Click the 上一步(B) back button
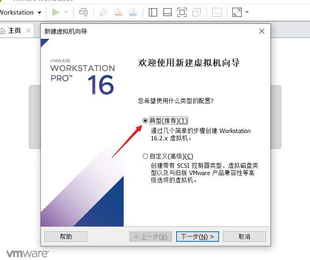Viewport: 310px width, 260px height. [151, 237]
